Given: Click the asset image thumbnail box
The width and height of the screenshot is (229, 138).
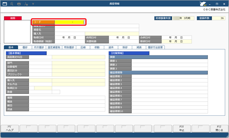Looking at the screenshot, I should click(x=17, y=32).
